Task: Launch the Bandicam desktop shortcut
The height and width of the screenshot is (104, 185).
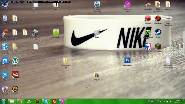Action: point(158,19)
